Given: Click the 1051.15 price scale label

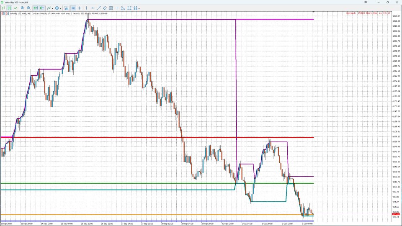Looking at the screenshot, I should click(x=396, y=162).
